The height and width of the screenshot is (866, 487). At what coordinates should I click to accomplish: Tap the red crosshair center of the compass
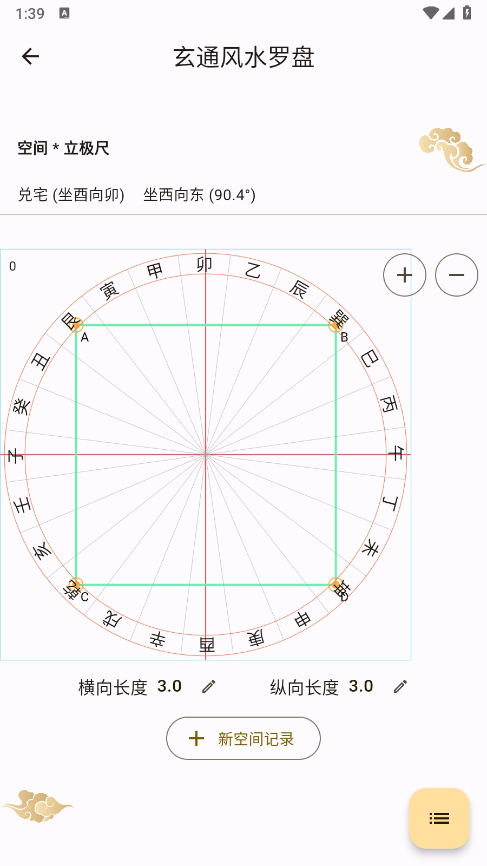coord(206,454)
